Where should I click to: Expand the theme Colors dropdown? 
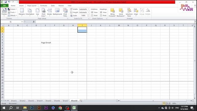pyautogui.click(x=12, y=9)
